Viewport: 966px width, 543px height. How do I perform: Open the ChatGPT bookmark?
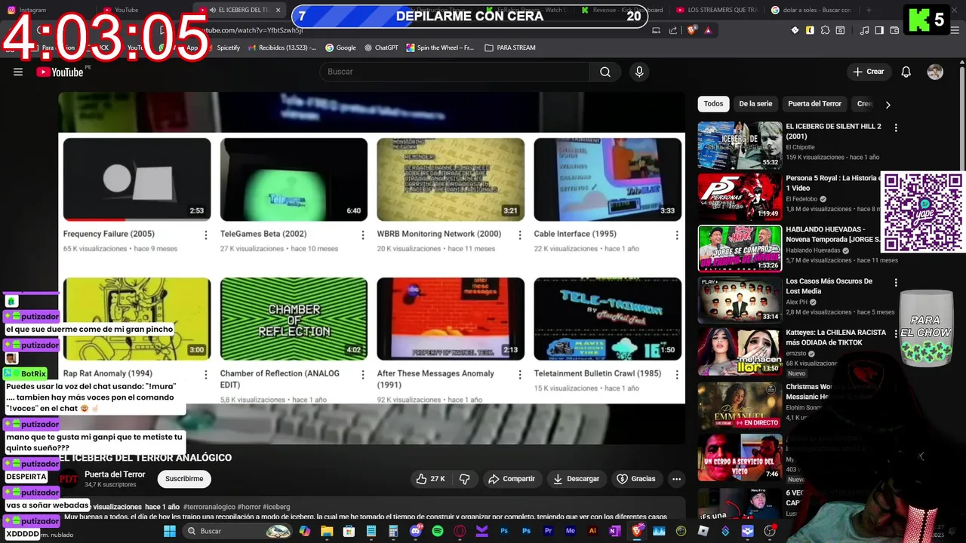pyautogui.click(x=380, y=48)
